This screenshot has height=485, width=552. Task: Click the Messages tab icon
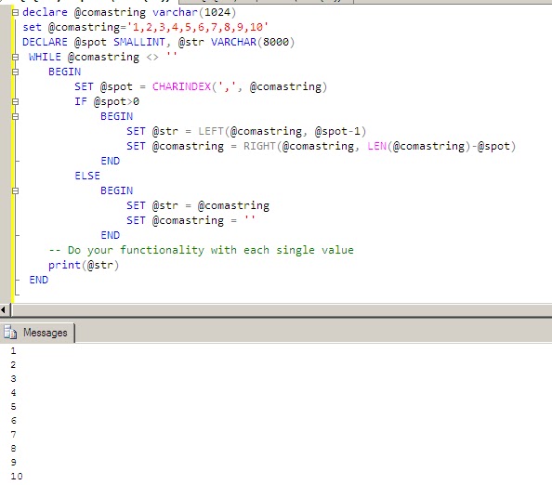coord(10,333)
